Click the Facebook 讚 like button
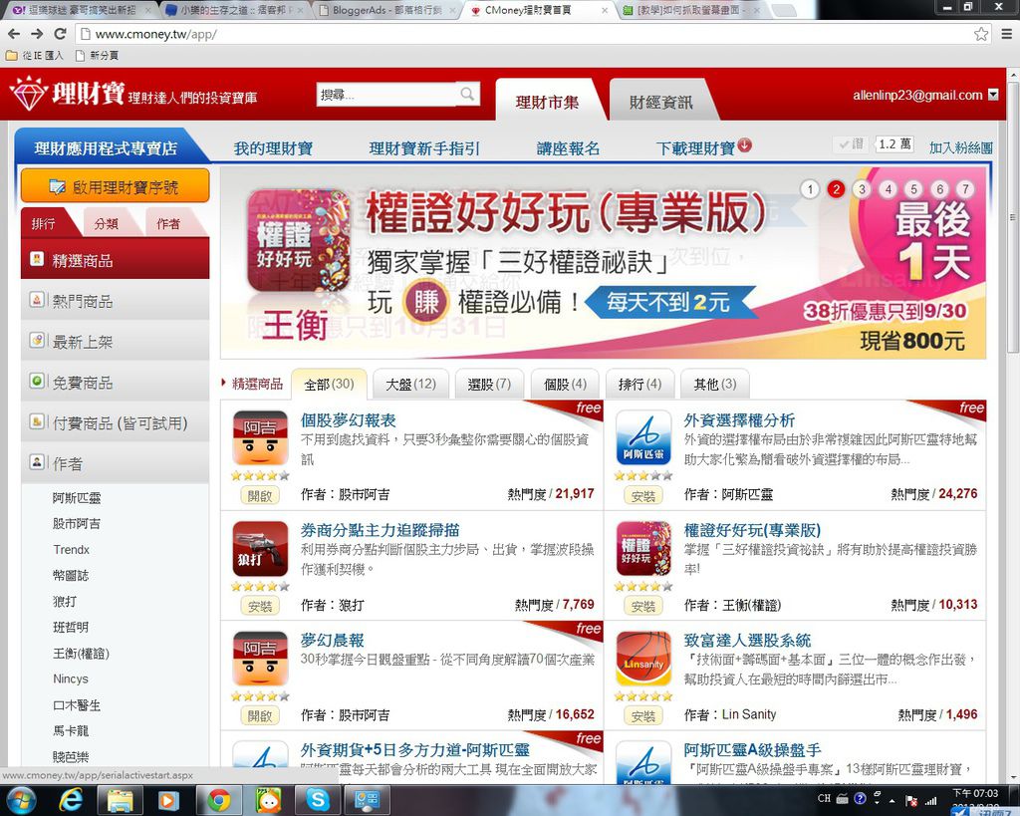Screen dimensions: 1020x816 [x=852, y=143]
